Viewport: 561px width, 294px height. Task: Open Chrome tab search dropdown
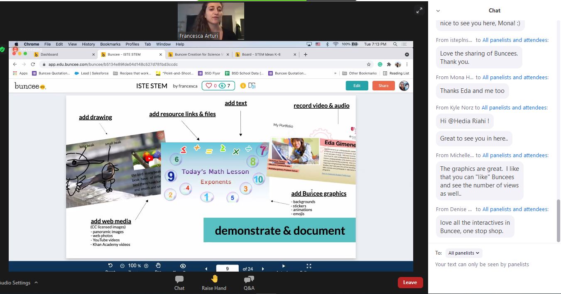[x=407, y=54]
